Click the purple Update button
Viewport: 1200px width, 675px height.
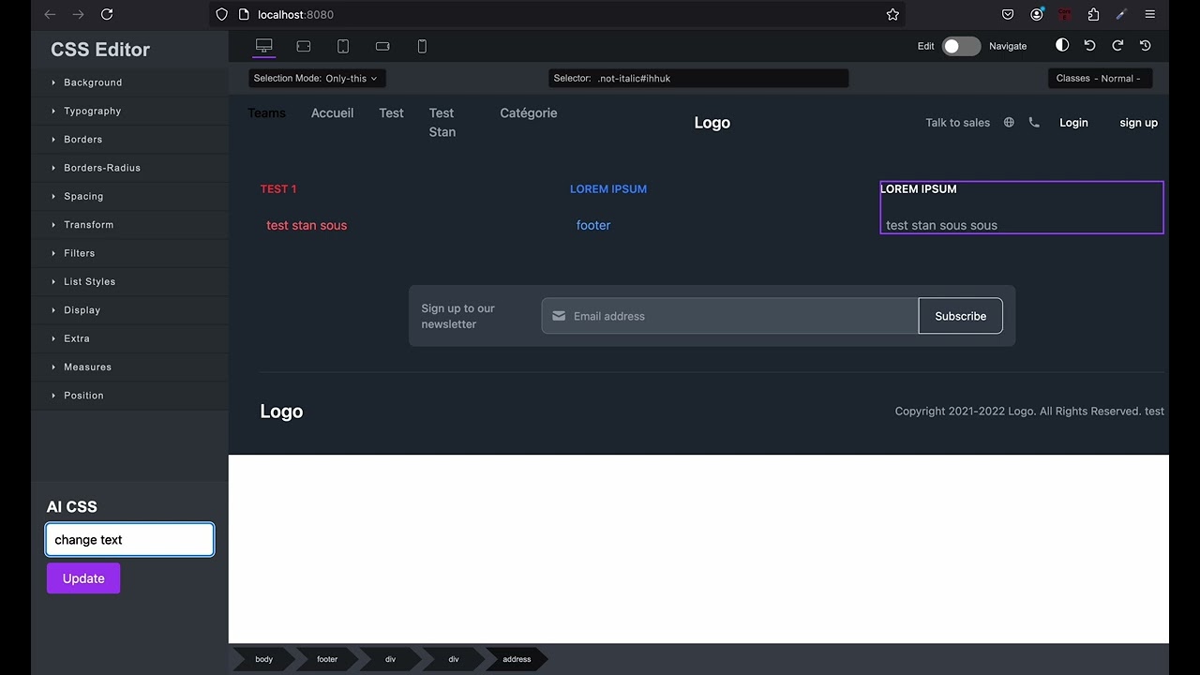[x=83, y=578]
